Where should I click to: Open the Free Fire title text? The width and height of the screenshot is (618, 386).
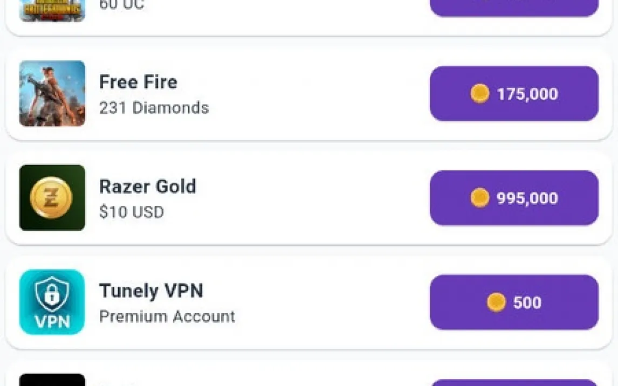tap(138, 82)
